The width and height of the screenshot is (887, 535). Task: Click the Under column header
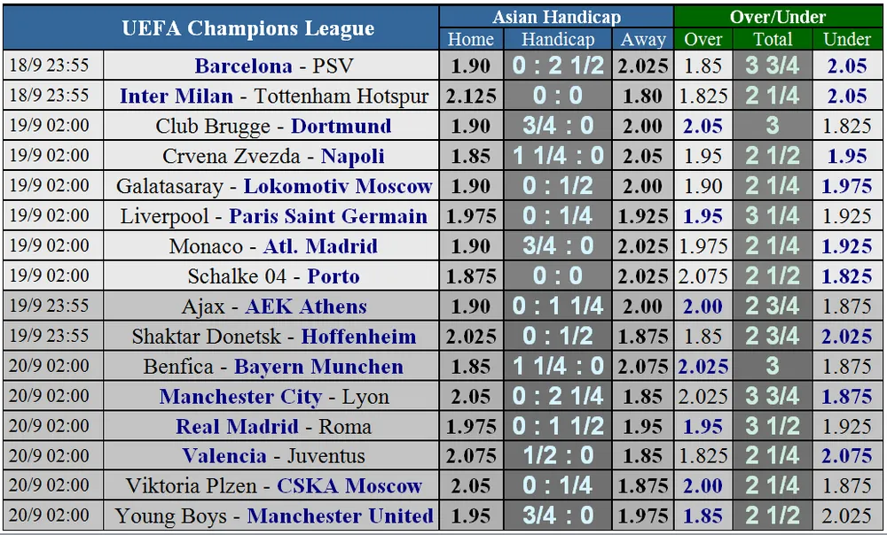pyautogui.click(x=847, y=39)
